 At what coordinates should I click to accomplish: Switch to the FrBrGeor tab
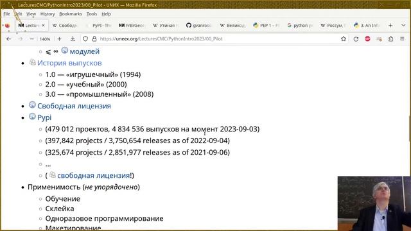132,26
